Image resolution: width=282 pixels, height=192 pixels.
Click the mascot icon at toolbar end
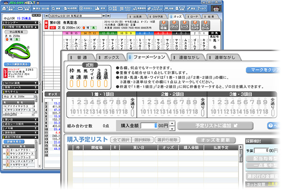click(217, 9)
